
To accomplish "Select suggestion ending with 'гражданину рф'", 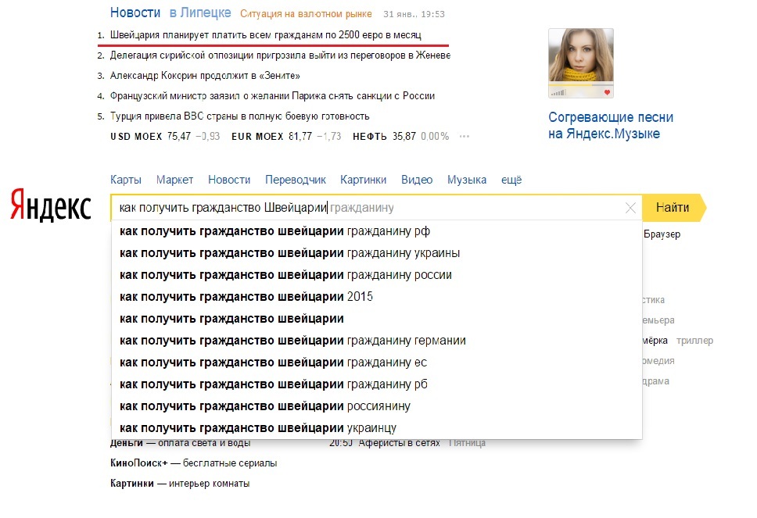I will point(377,231).
